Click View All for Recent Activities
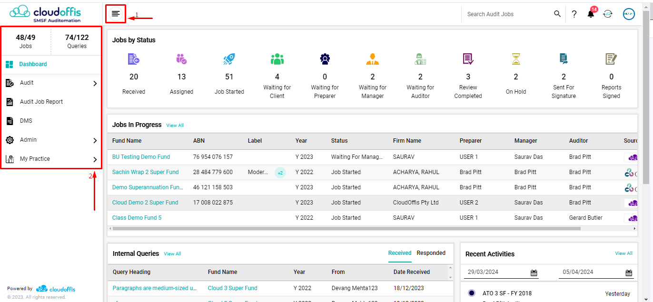The height and width of the screenshot is (302, 653). tap(623, 253)
